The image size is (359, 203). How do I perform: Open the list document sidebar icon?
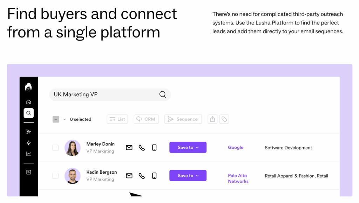29,172
